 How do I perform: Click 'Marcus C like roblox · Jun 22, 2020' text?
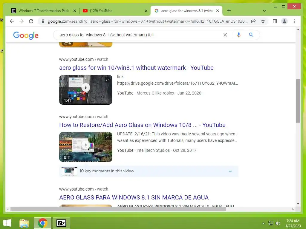[x=169, y=93]
